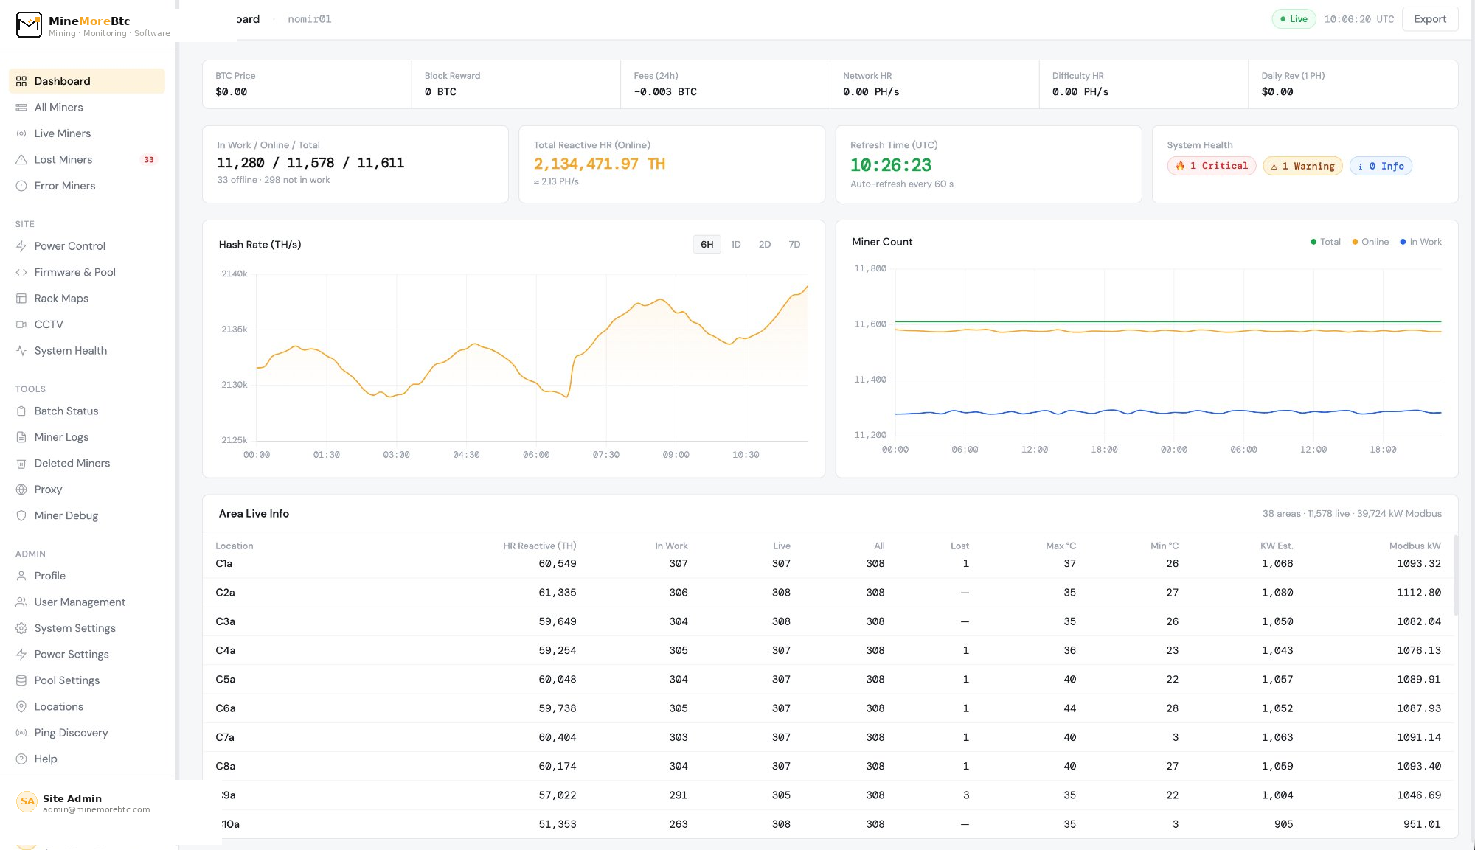Click the Live status indicator
This screenshot has width=1475, height=850.
point(1294,18)
